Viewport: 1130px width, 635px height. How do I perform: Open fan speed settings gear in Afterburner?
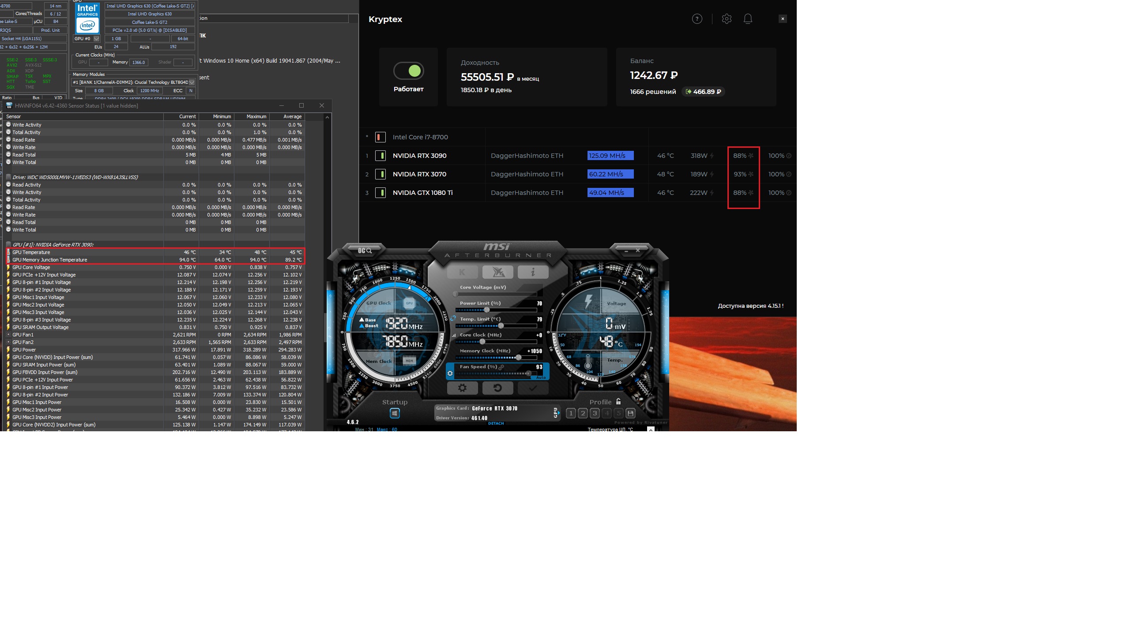pyautogui.click(x=450, y=374)
